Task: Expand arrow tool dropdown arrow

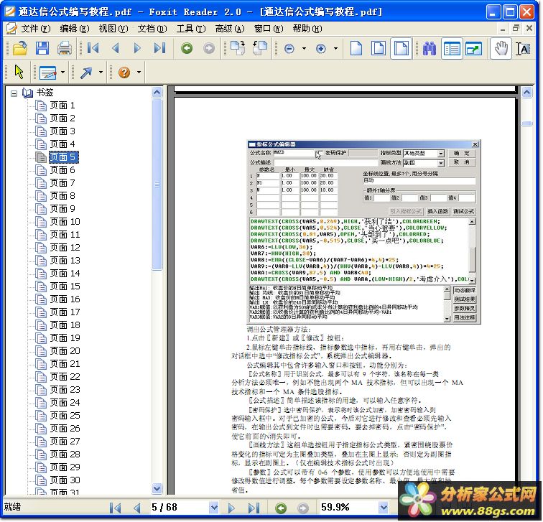Action: [x=101, y=73]
